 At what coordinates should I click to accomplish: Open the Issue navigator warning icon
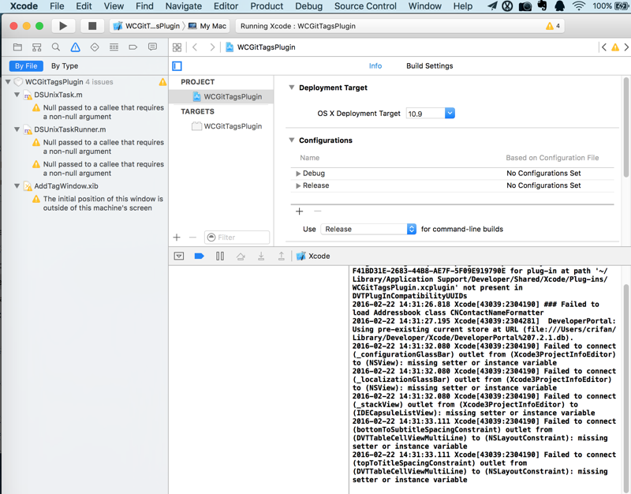click(75, 47)
